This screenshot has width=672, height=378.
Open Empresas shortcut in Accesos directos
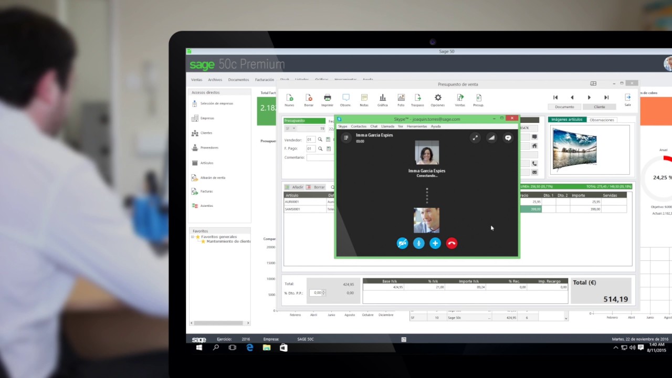[x=203, y=118]
